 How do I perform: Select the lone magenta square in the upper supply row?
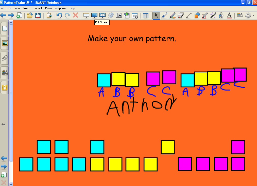click(x=238, y=147)
